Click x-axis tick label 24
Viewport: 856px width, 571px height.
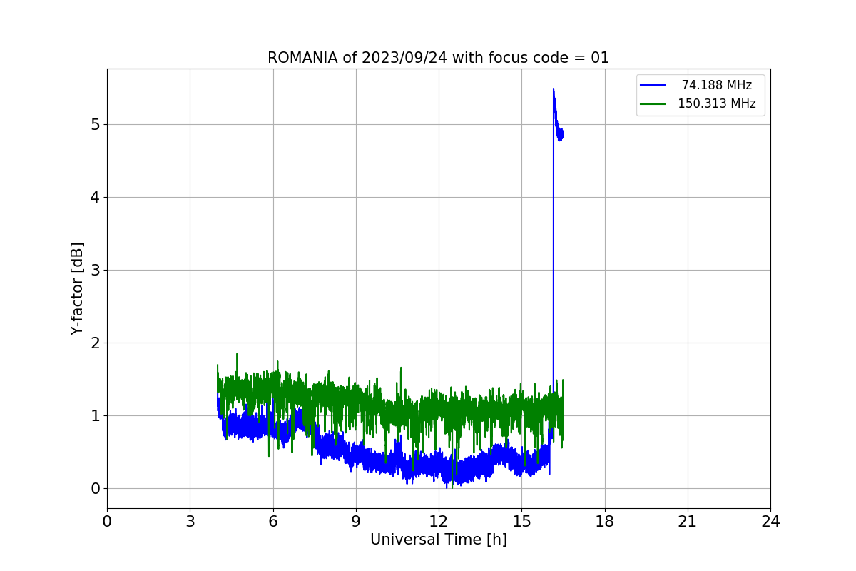(x=770, y=522)
